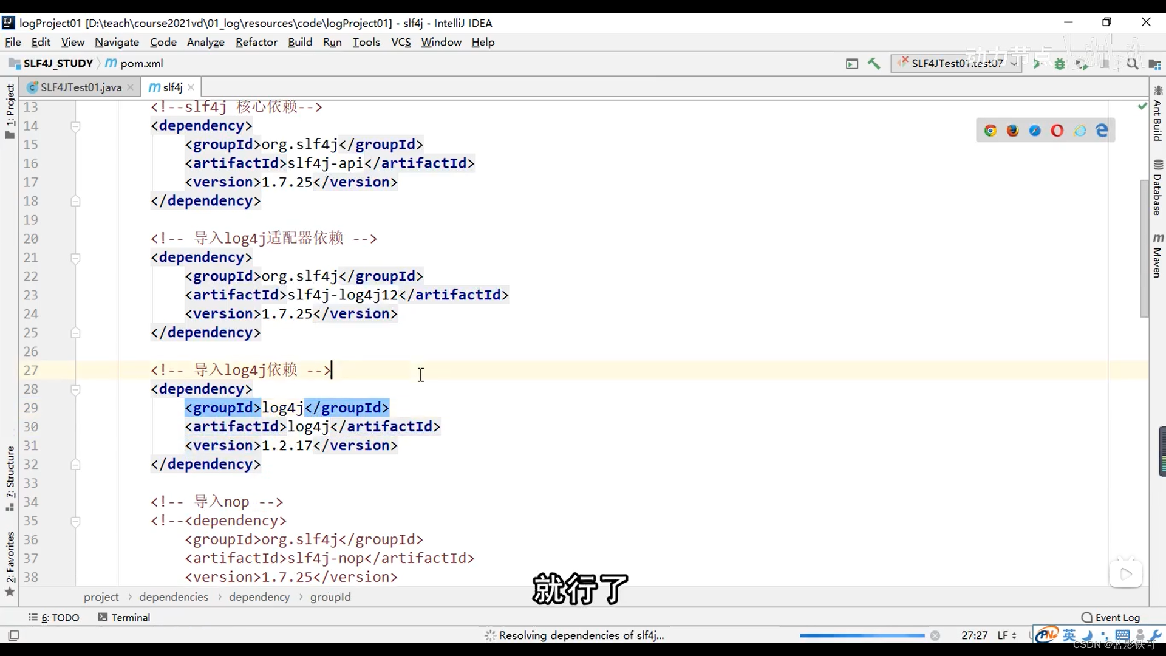Open the Analyze menu
The image size is (1166, 656).
click(205, 42)
